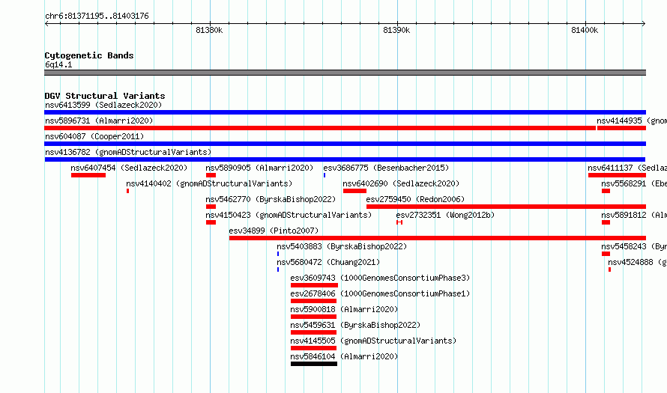The height and width of the screenshot is (393, 667).
Task: Select the red bar under esv2759450
Action: (x=506, y=207)
